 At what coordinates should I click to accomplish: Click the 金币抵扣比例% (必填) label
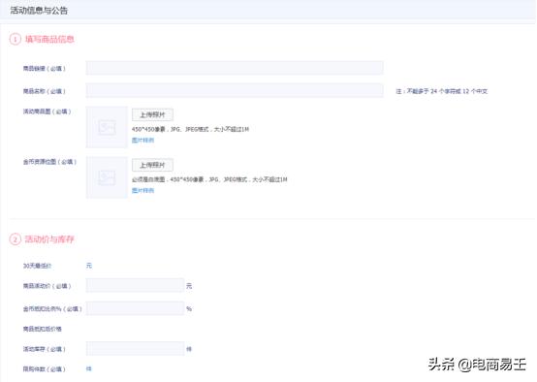coord(52,309)
